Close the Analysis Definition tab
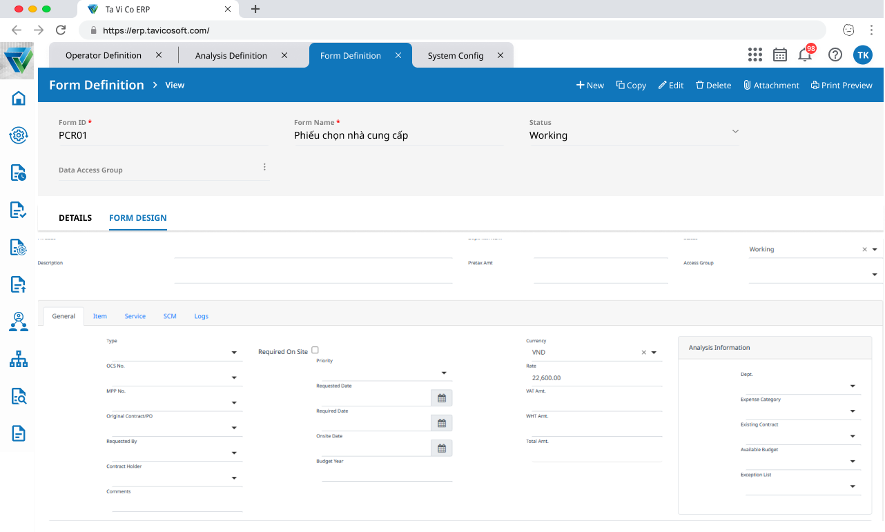The height and width of the screenshot is (532, 885). pyautogui.click(x=284, y=55)
